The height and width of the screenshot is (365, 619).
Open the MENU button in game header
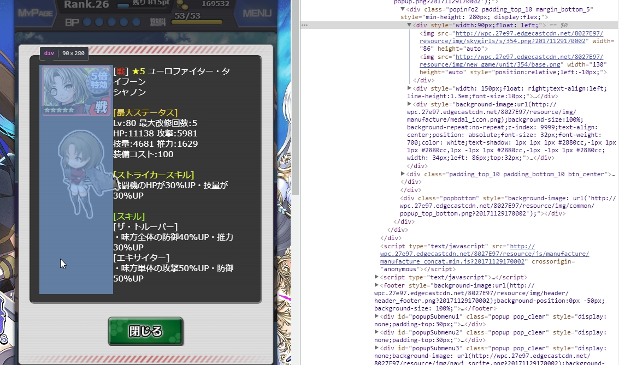[x=257, y=14]
